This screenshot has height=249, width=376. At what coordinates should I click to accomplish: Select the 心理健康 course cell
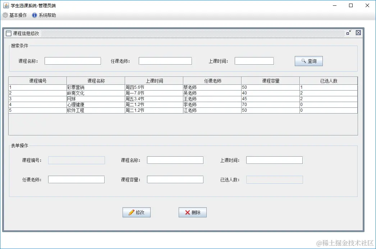point(96,105)
